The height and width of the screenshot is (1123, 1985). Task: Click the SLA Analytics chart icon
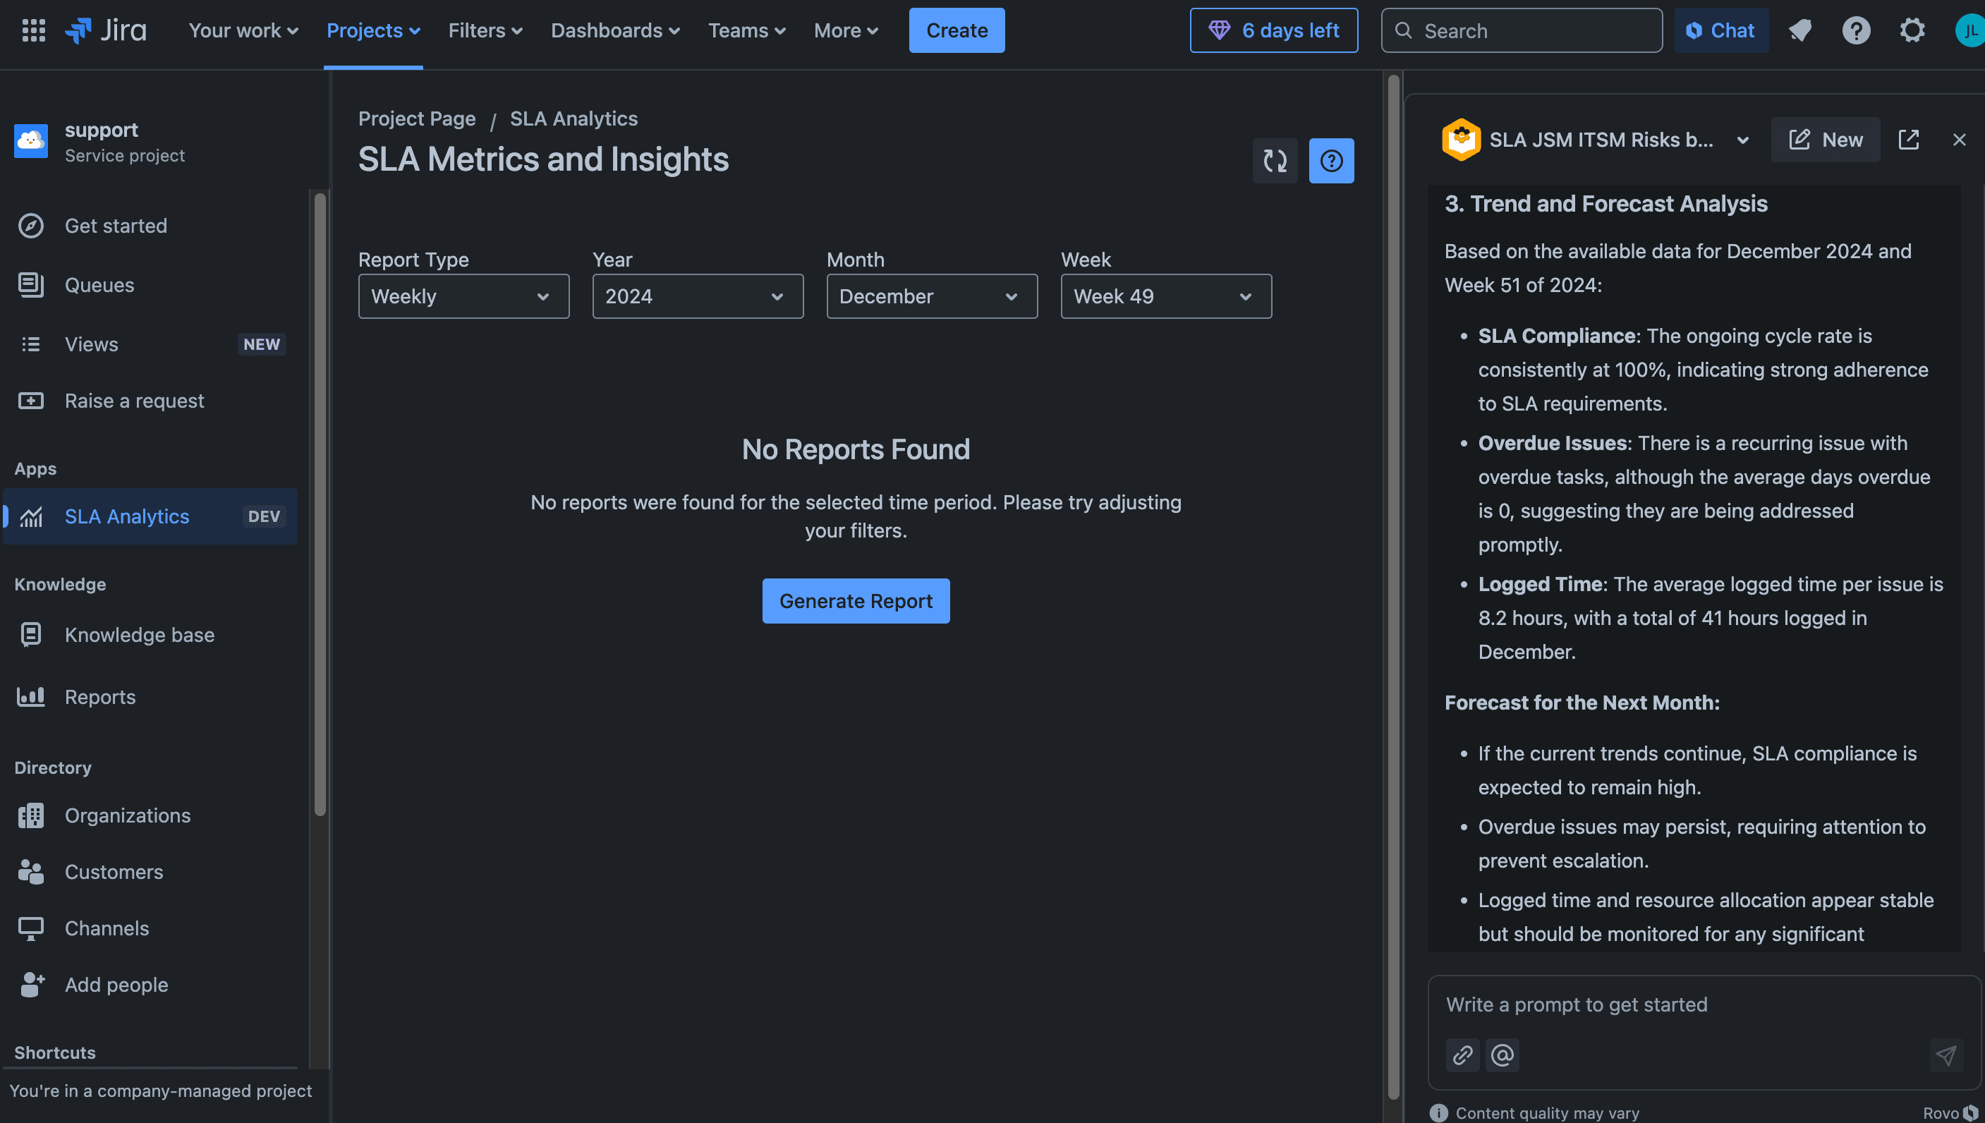point(31,516)
